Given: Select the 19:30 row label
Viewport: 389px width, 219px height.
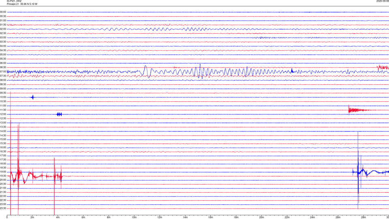Looking at the screenshot, I should click(x=3, y=176).
